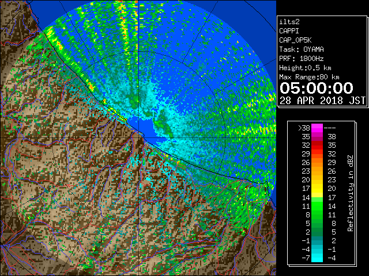Viewport: 369px width, 276px height.
Task: Click the cyan -7 legend color swatch
Action: pyautogui.click(x=317, y=258)
